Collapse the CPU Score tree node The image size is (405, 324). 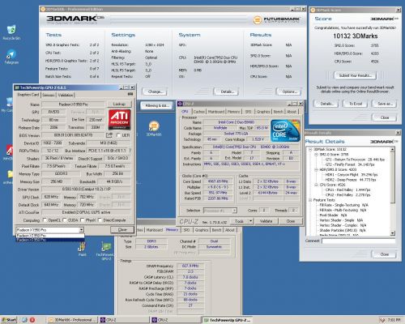coord(316,185)
